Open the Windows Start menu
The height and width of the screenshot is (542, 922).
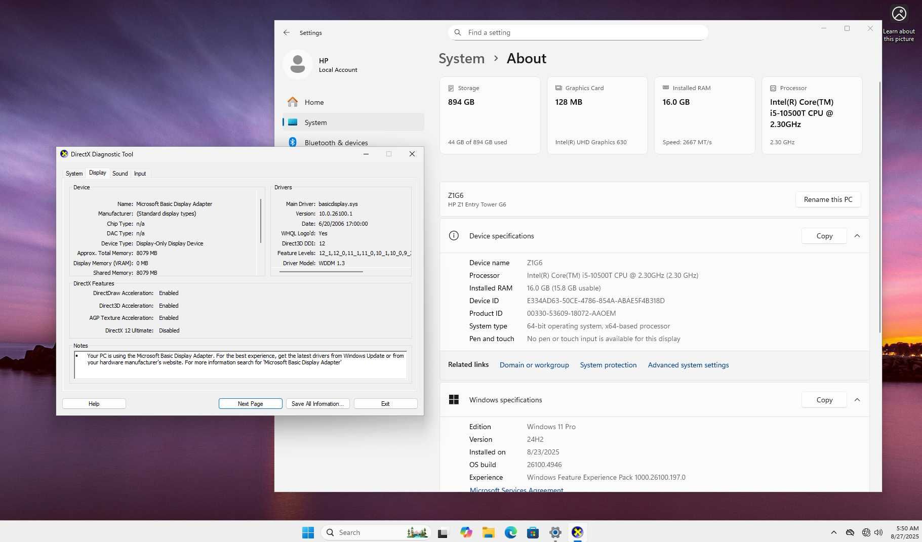[x=308, y=532]
